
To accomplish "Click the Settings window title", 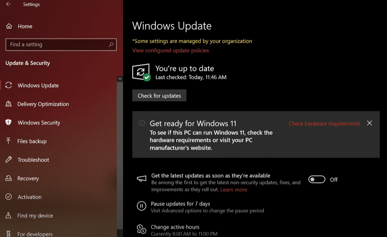I will tap(31, 5).
